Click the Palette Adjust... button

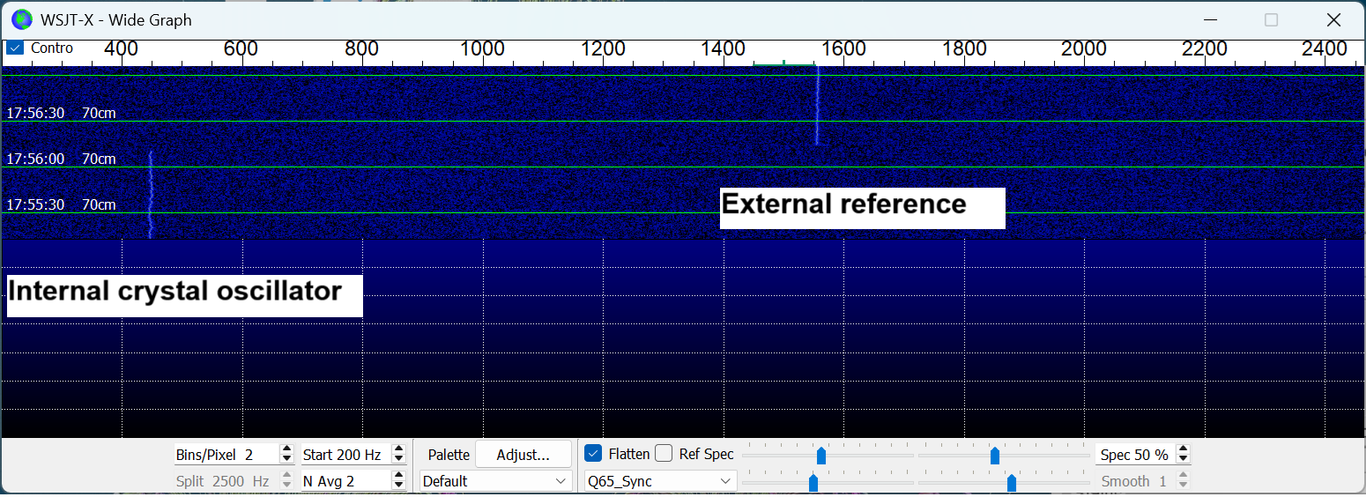pos(523,455)
